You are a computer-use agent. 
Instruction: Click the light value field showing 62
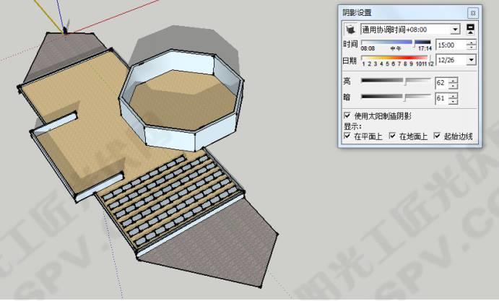coord(442,83)
